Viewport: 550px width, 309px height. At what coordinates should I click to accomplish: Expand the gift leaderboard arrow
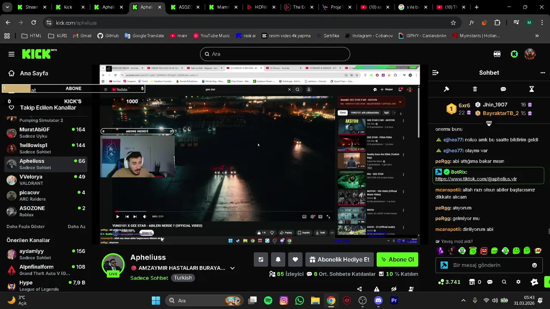coord(489,124)
